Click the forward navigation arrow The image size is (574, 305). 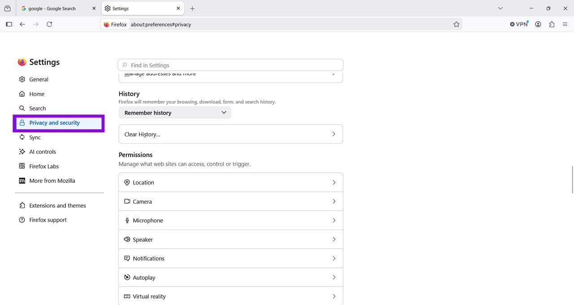click(x=36, y=24)
